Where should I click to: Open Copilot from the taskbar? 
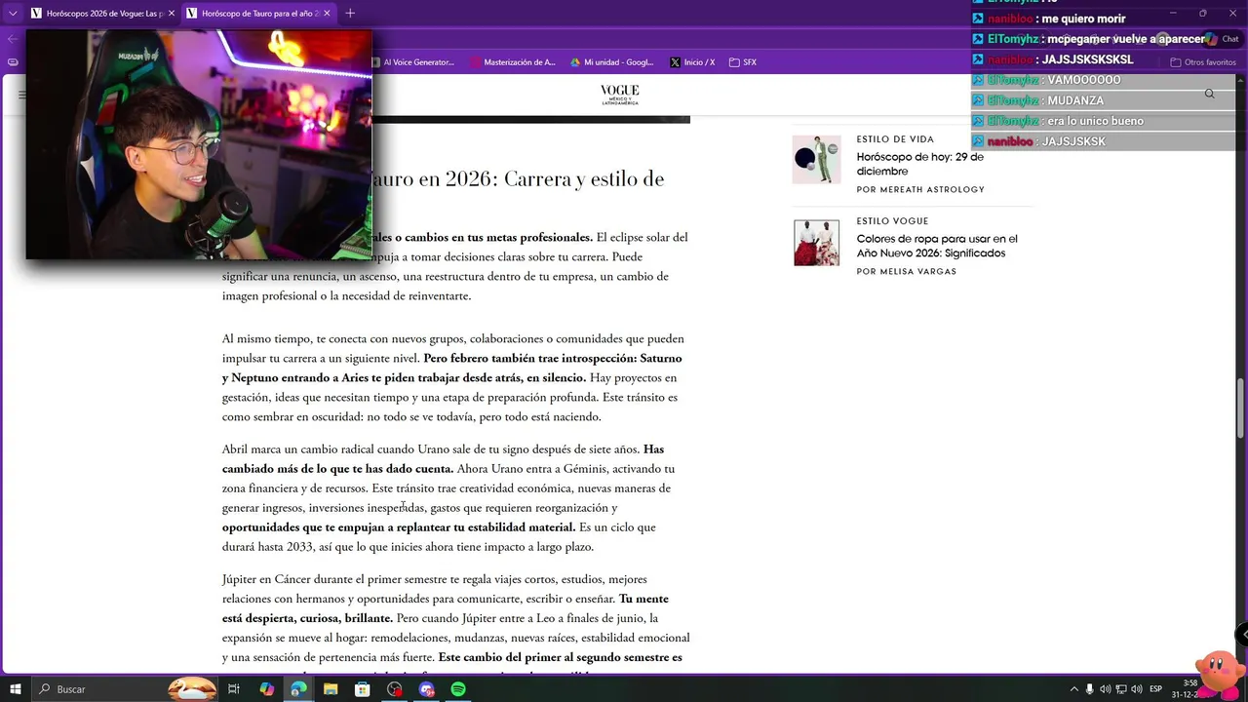click(266, 689)
